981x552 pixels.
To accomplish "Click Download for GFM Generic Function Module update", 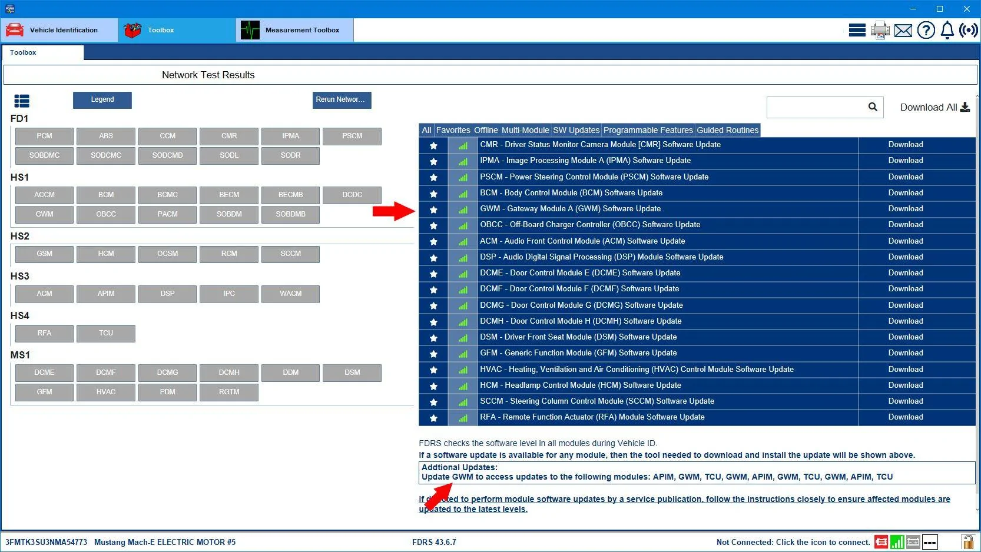I will pyautogui.click(x=906, y=353).
